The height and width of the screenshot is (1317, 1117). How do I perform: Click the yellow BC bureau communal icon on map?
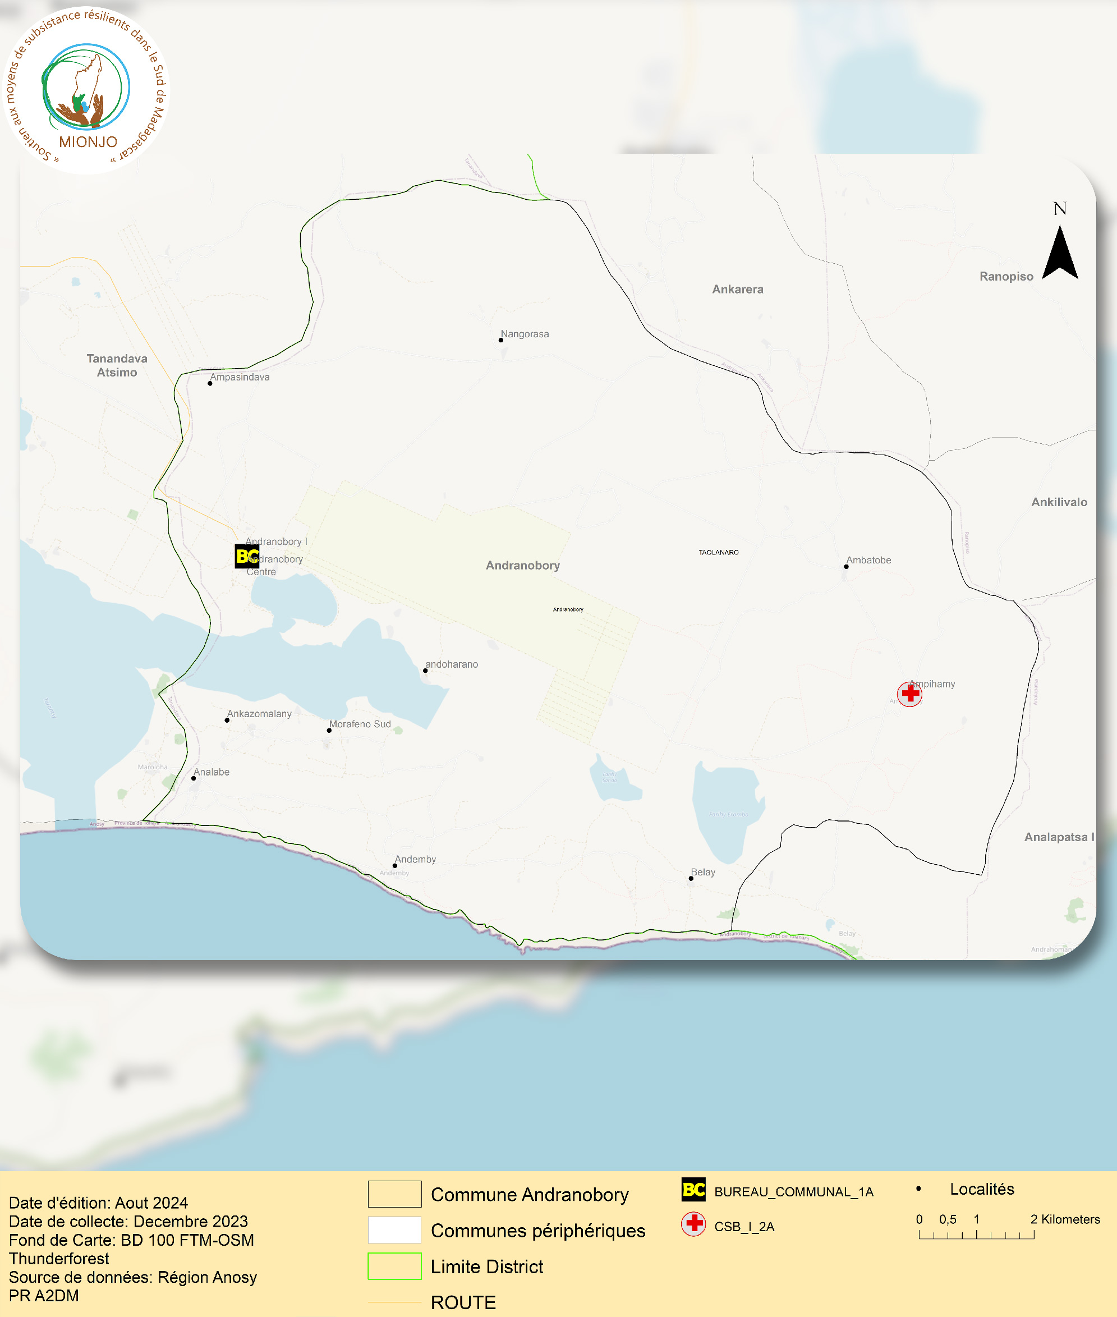coord(247,556)
